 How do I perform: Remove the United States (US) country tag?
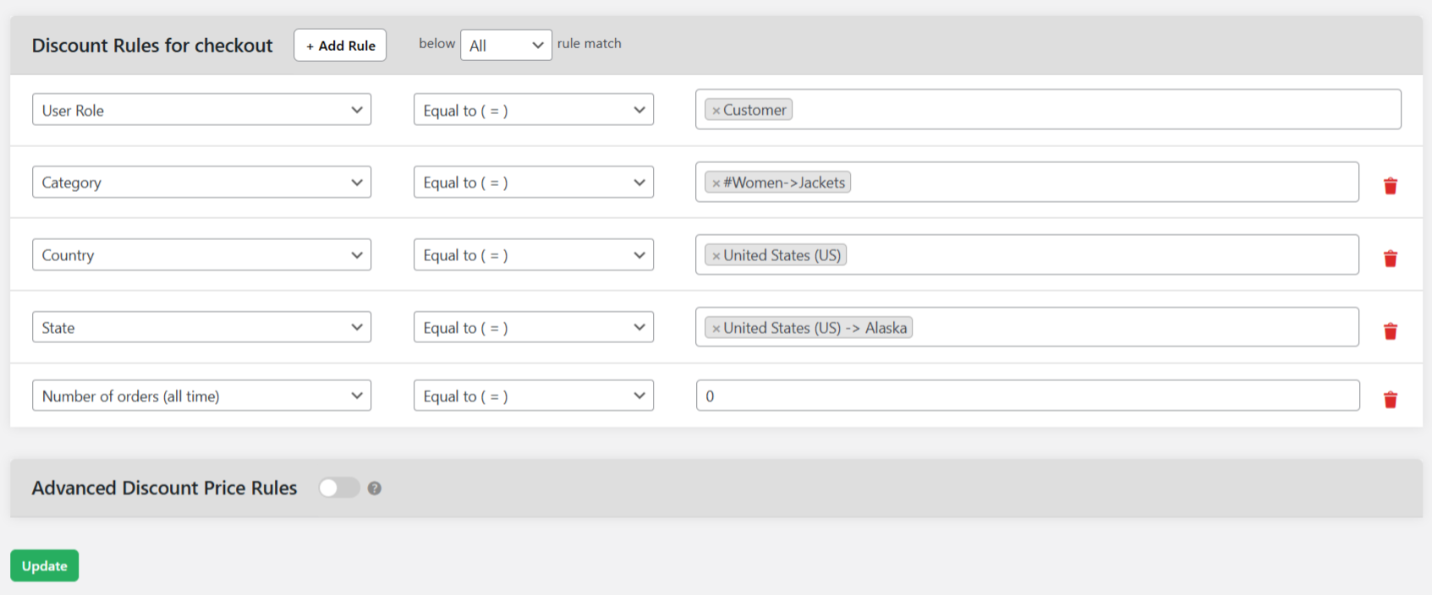point(716,256)
